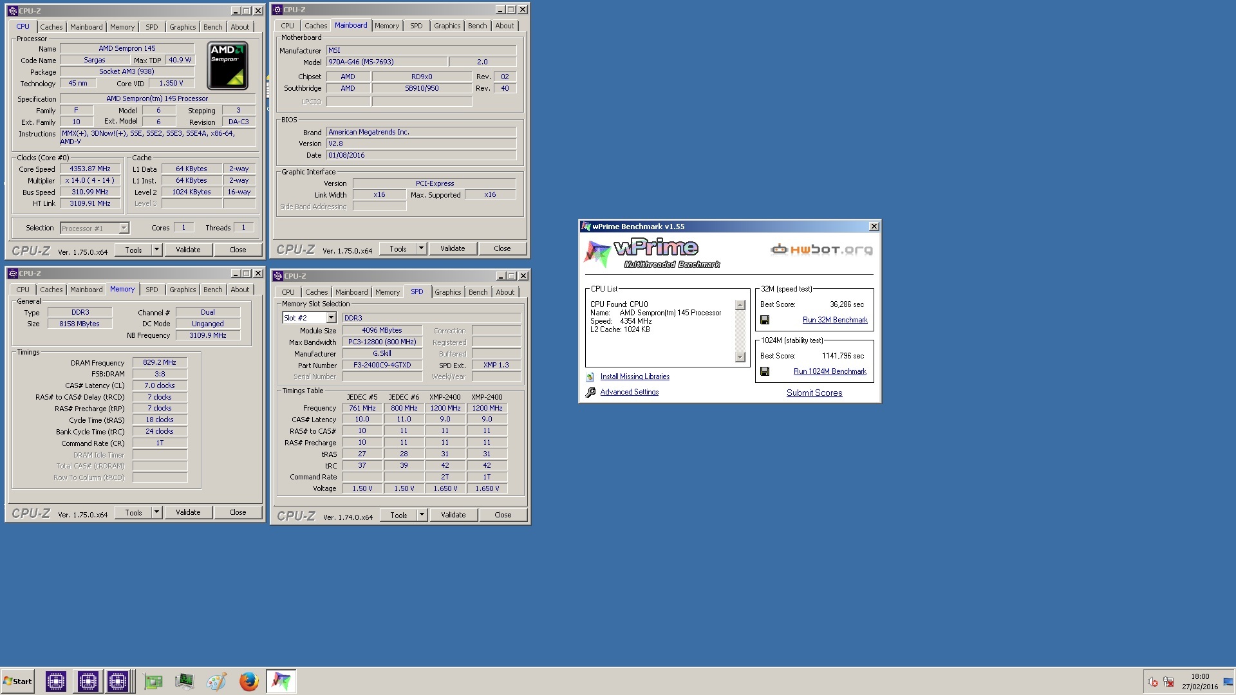Click the wrench icon beside Advanced Settings

point(590,392)
